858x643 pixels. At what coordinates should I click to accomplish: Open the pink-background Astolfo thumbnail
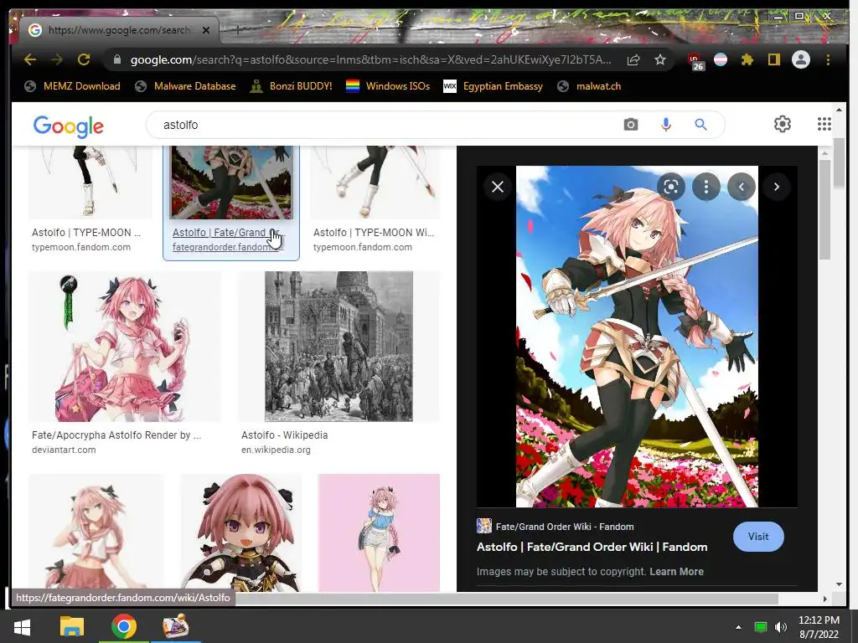(x=379, y=533)
